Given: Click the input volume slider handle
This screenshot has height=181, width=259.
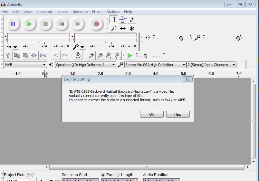Looking at the screenshot, I should click(x=238, y=38).
